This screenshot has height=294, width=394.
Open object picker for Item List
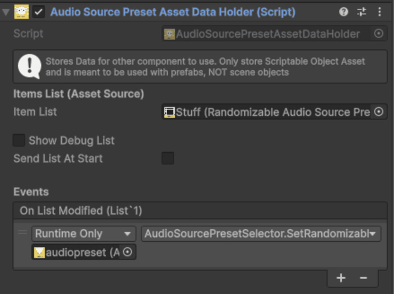pyautogui.click(x=379, y=111)
